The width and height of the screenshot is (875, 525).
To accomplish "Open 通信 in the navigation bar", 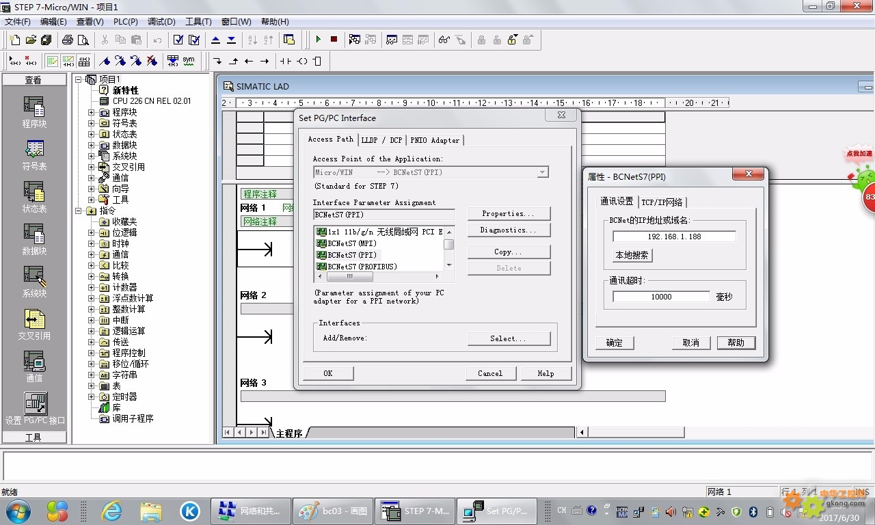I will click(x=34, y=366).
